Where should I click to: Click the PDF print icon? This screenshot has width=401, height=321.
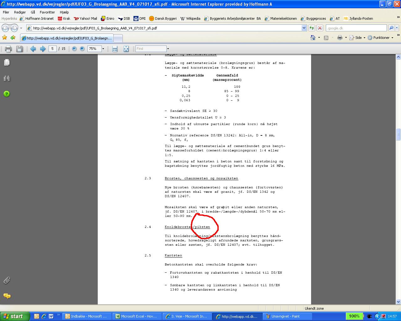(8, 49)
